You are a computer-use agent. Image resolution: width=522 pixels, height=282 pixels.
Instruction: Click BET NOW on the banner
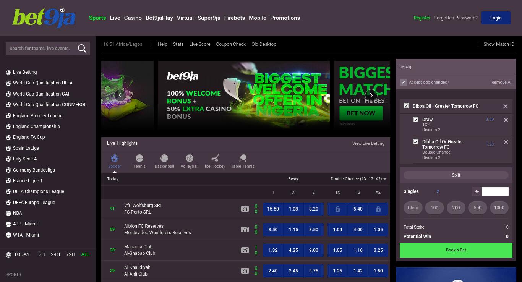pyautogui.click(x=361, y=113)
